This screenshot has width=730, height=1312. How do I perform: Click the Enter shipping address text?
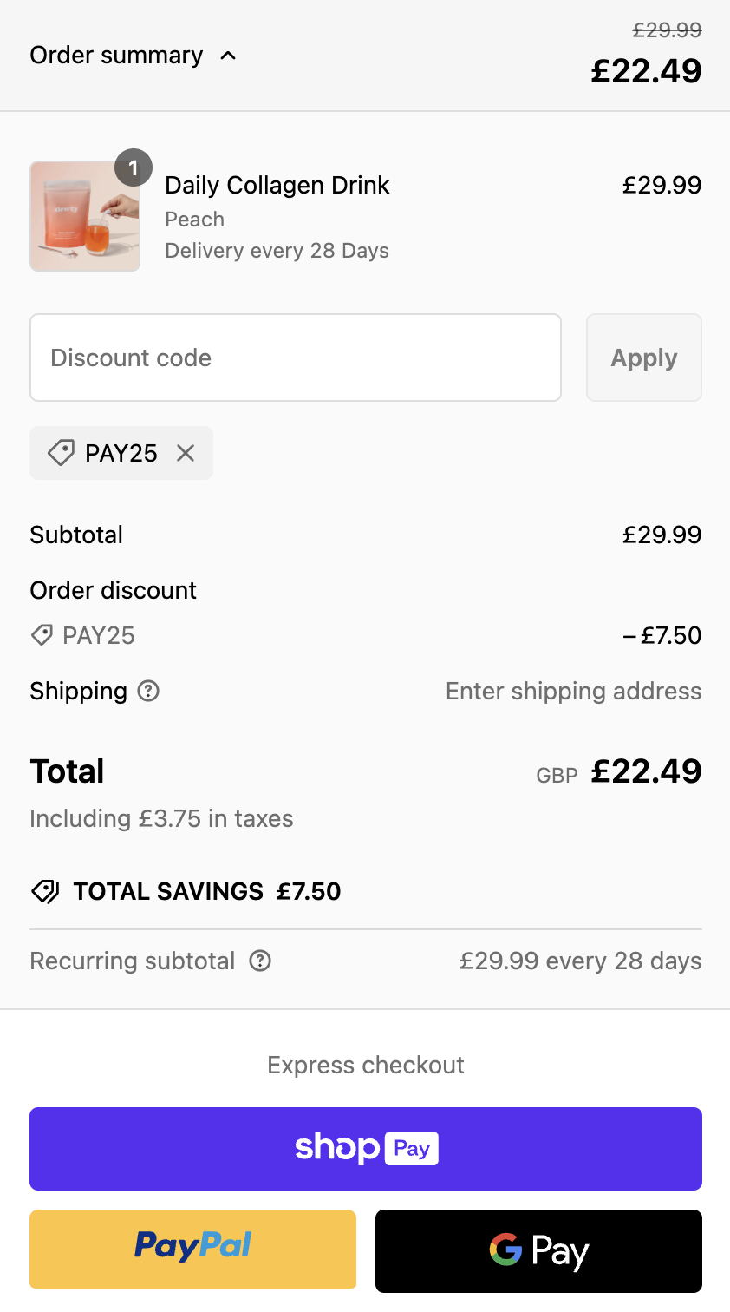574,691
